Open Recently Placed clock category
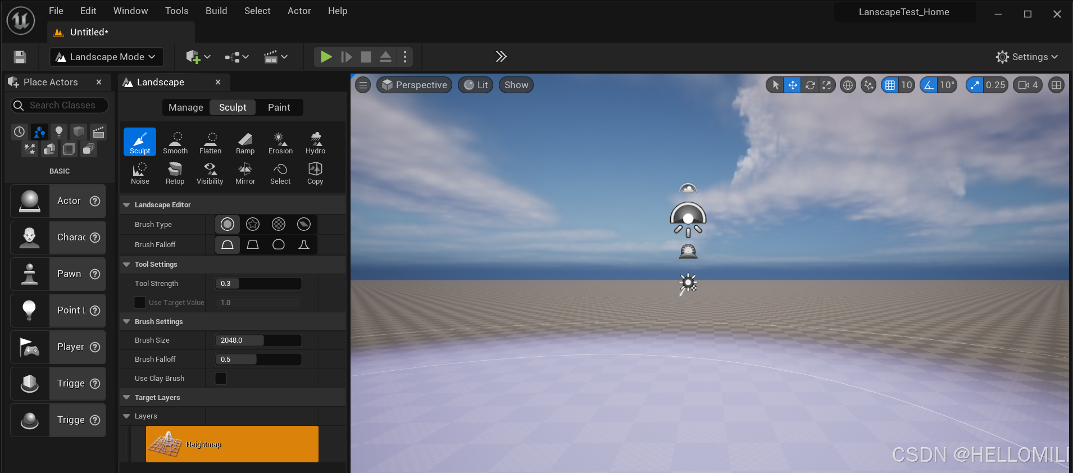Screen dimensions: 1073x473 (x=20, y=131)
